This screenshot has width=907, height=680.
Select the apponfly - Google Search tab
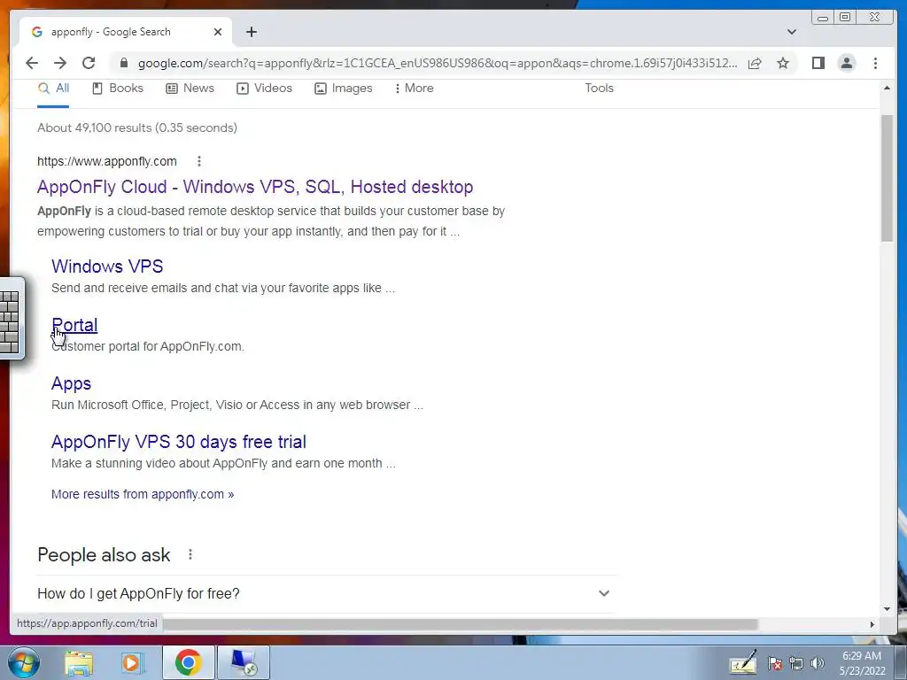click(126, 32)
